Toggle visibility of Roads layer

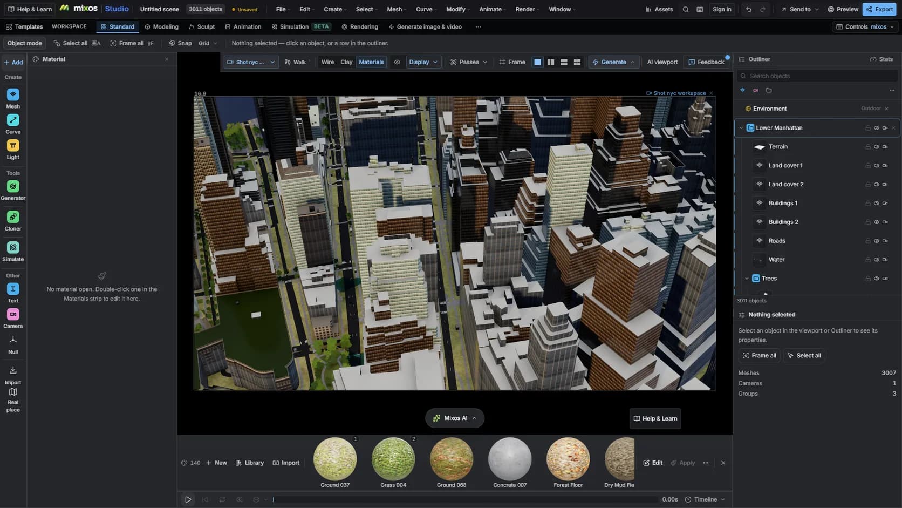tap(877, 241)
